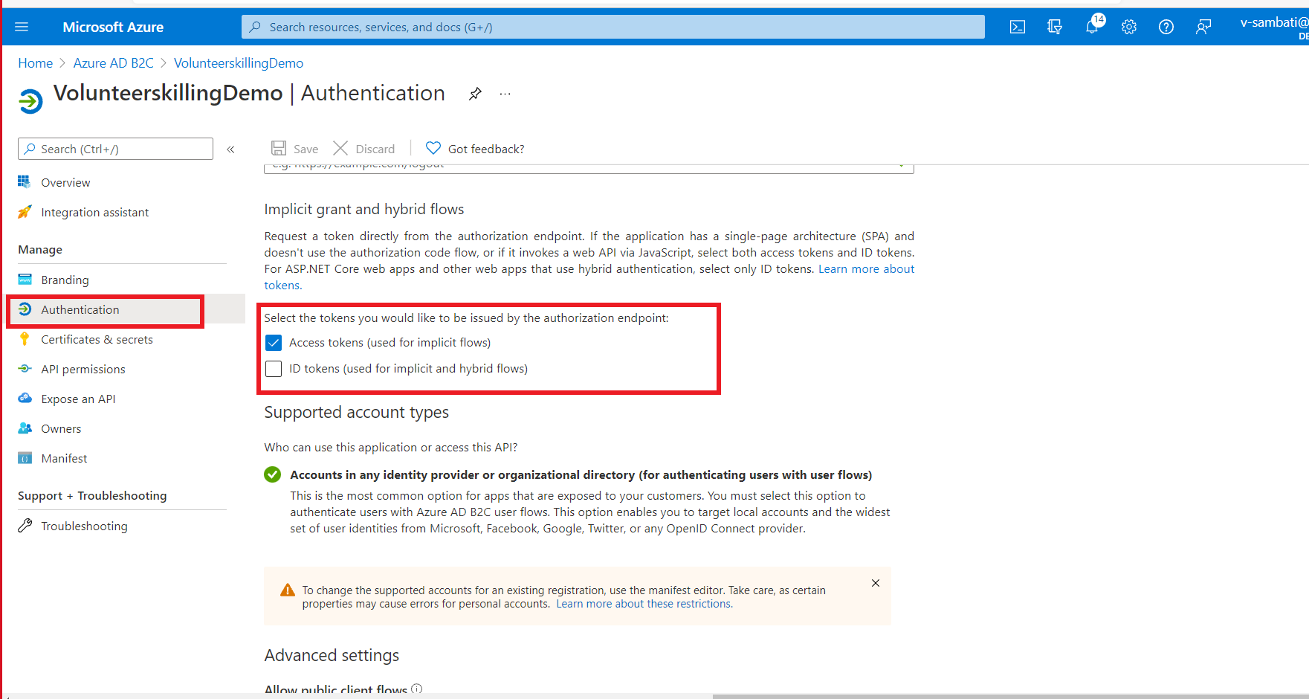Click the Save disk icon
Screen dimensions: 1309x699
279,148
